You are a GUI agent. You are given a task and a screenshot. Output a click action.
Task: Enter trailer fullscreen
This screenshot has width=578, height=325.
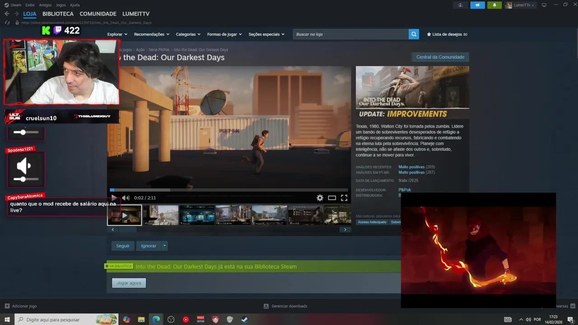tap(344, 198)
